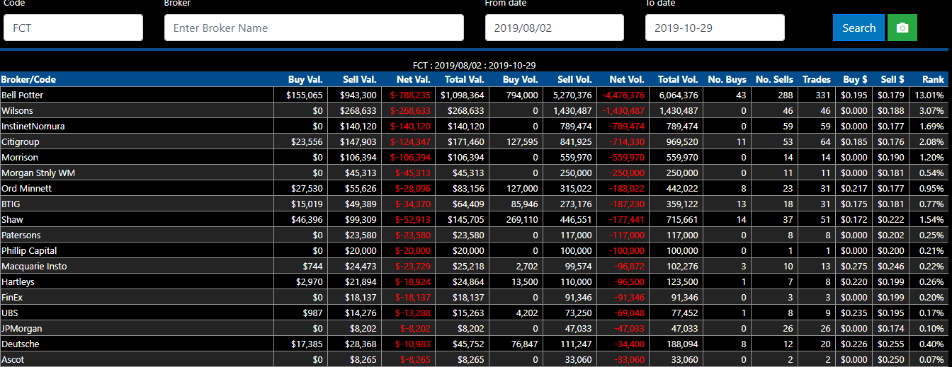Click Bell Potter net value $-788,235
The height and width of the screenshot is (367, 952).
point(410,95)
